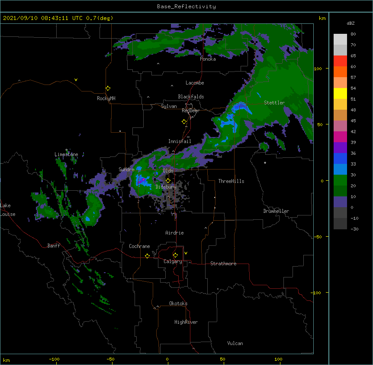Click the Vulcan city label
This screenshot has height=365, width=373.
(x=235, y=343)
